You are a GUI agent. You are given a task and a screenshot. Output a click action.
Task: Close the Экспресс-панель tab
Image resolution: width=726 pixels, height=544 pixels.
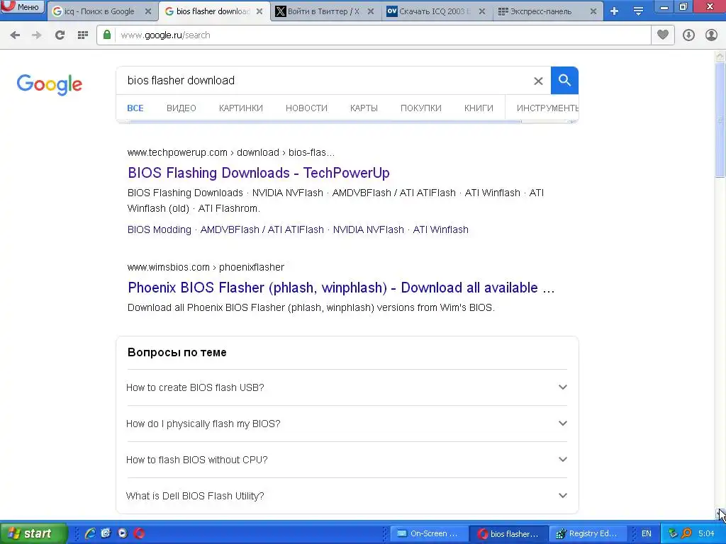tap(593, 11)
